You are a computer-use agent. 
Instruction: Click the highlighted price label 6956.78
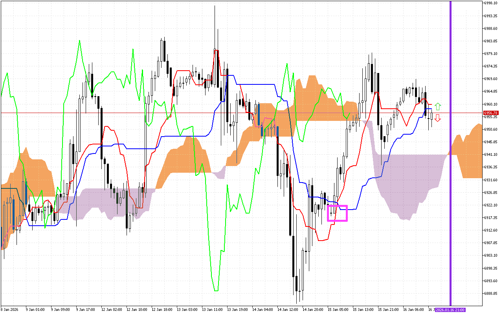tap(492, 113)
